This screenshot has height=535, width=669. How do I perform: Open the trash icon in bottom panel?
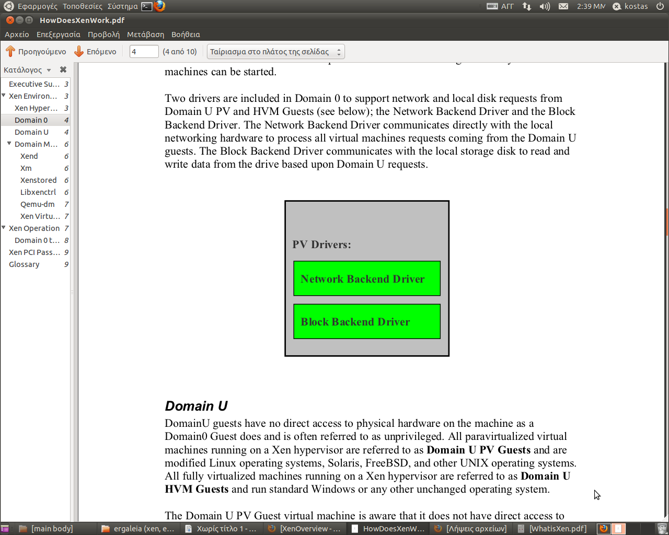[662, 529]
